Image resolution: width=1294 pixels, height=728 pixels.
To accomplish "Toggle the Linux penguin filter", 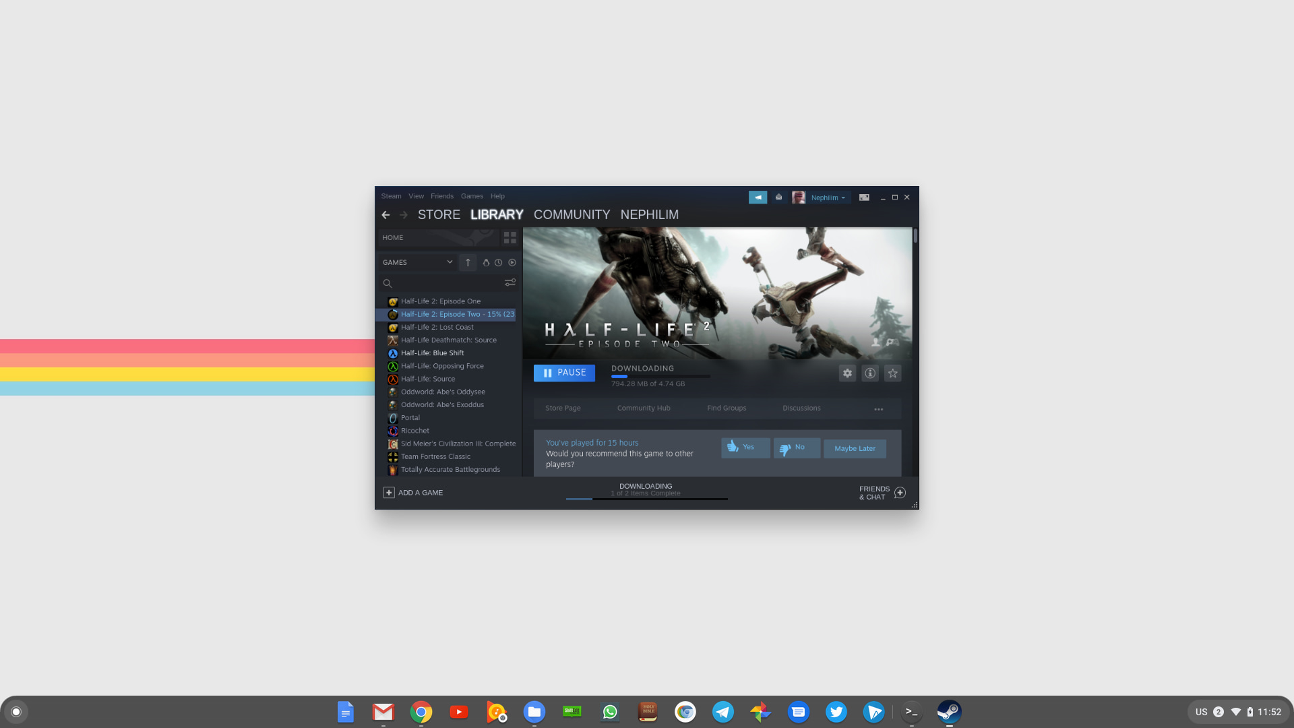I will [x=486, y=263].
